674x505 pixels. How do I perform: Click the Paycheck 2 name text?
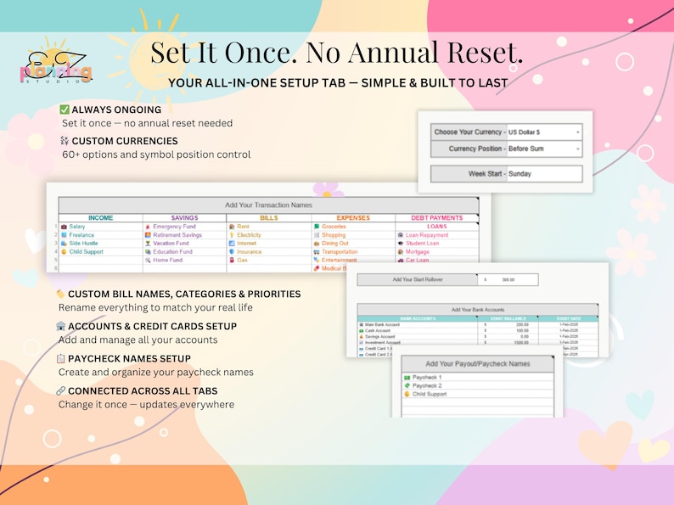(x=427, y=385)
